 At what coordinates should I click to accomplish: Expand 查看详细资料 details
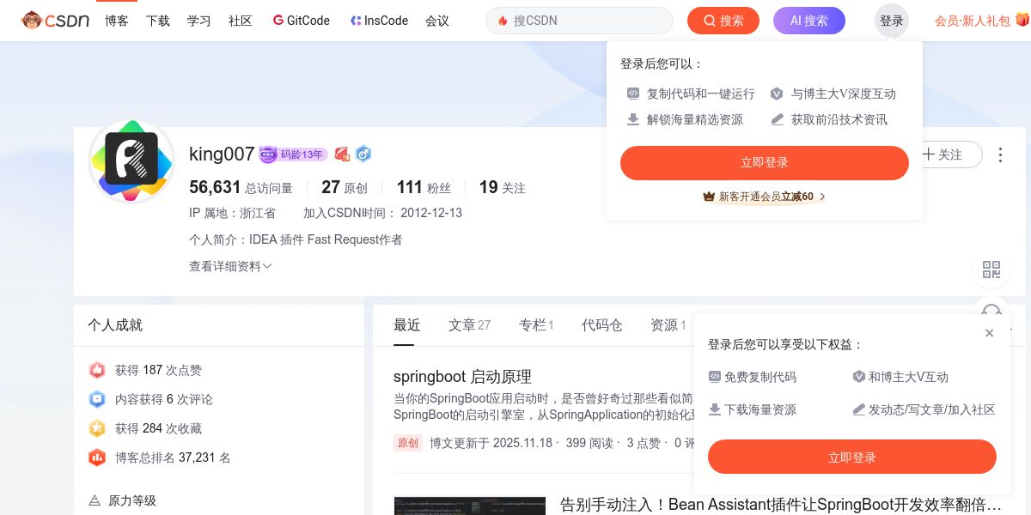point(230,266)
